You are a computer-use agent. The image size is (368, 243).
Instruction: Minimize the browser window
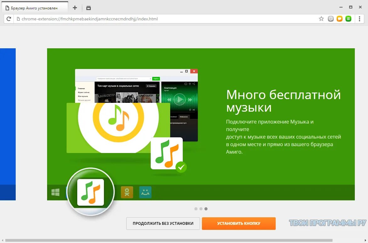pyautogui.click(x=341, y=7)
